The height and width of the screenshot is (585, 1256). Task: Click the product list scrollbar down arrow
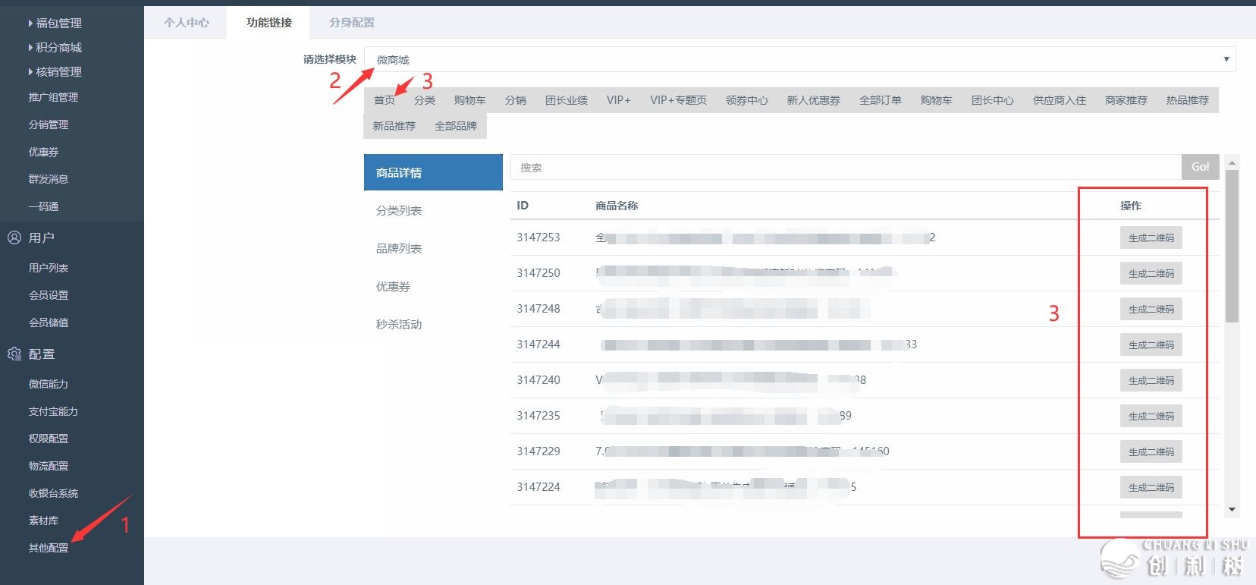1232,510
